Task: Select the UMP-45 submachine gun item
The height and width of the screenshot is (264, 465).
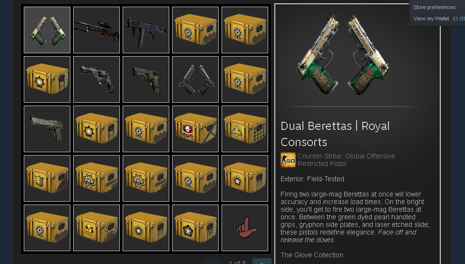Action: tap(146, 30)
